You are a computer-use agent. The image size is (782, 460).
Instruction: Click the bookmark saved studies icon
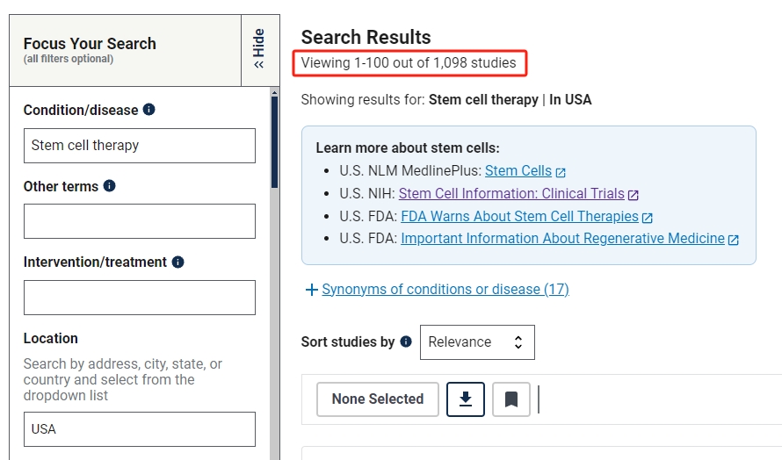click(x=510, y=399)
